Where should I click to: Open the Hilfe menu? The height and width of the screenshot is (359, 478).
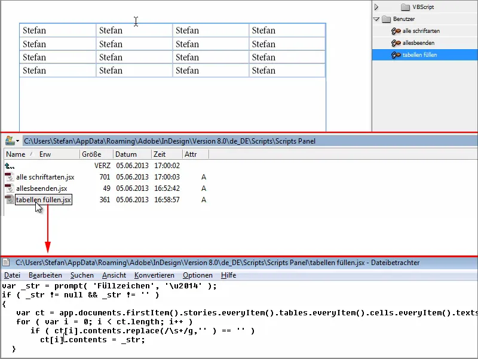(228, 275)
